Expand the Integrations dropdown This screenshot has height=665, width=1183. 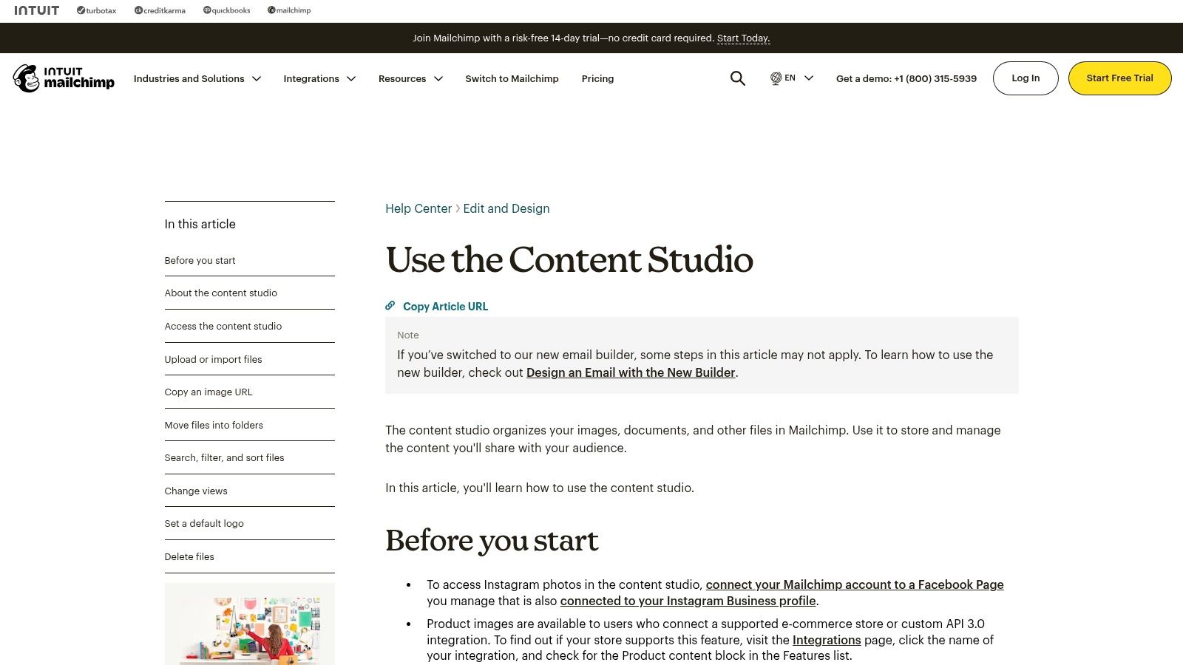pyautogui.click(x=319, y=78)
